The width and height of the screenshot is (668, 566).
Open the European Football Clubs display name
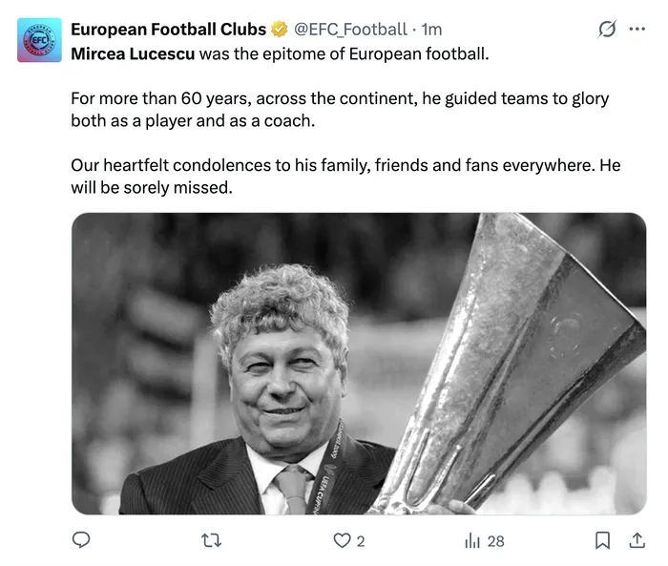pyautogui.click(x=169, y=30)
